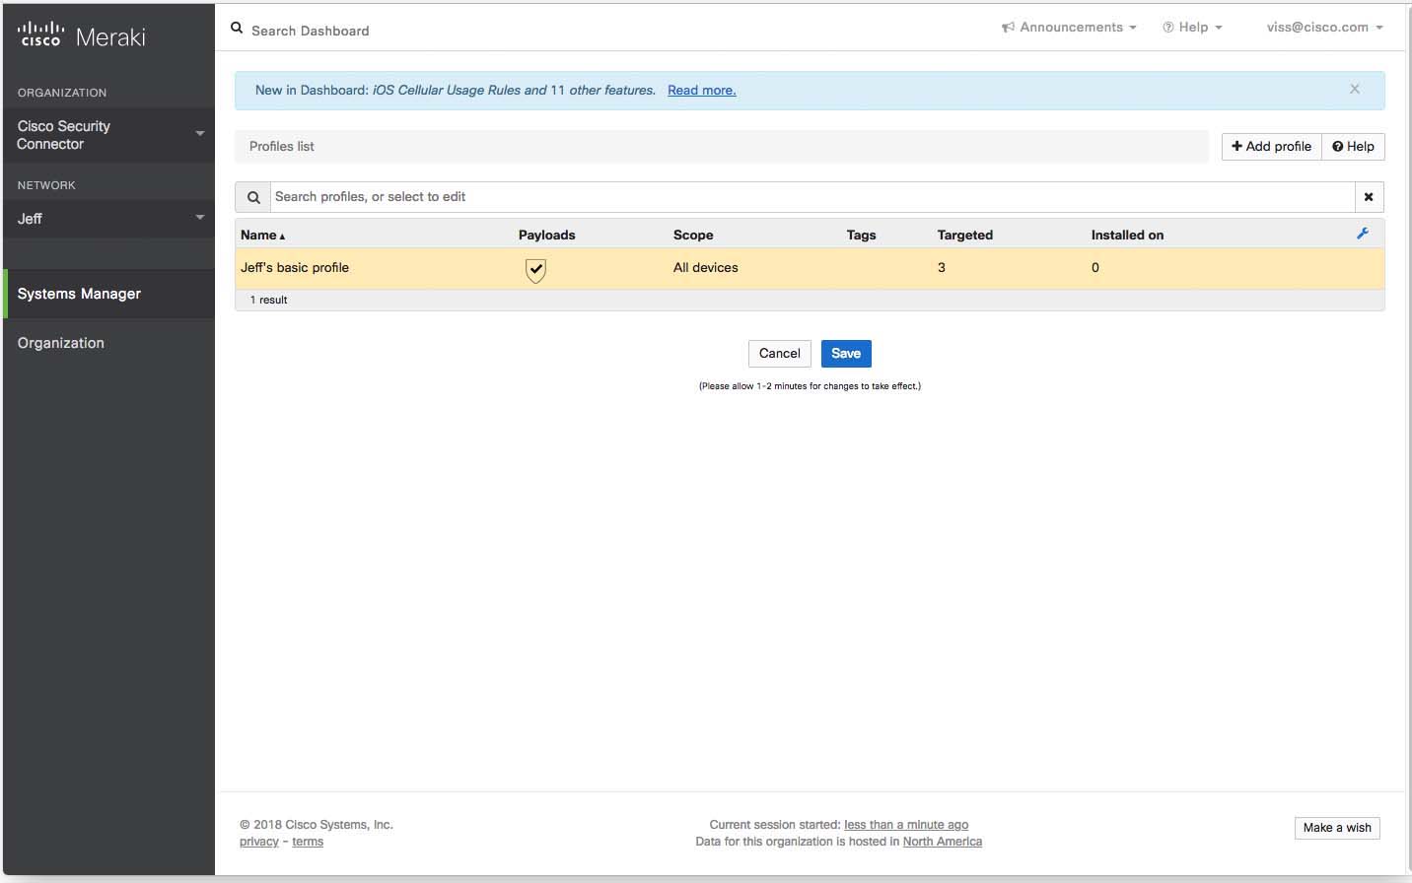Screen dimensions: 1412x883
Task: Click the shield payload icon for Jeff's basic profile
Action: 535,269
